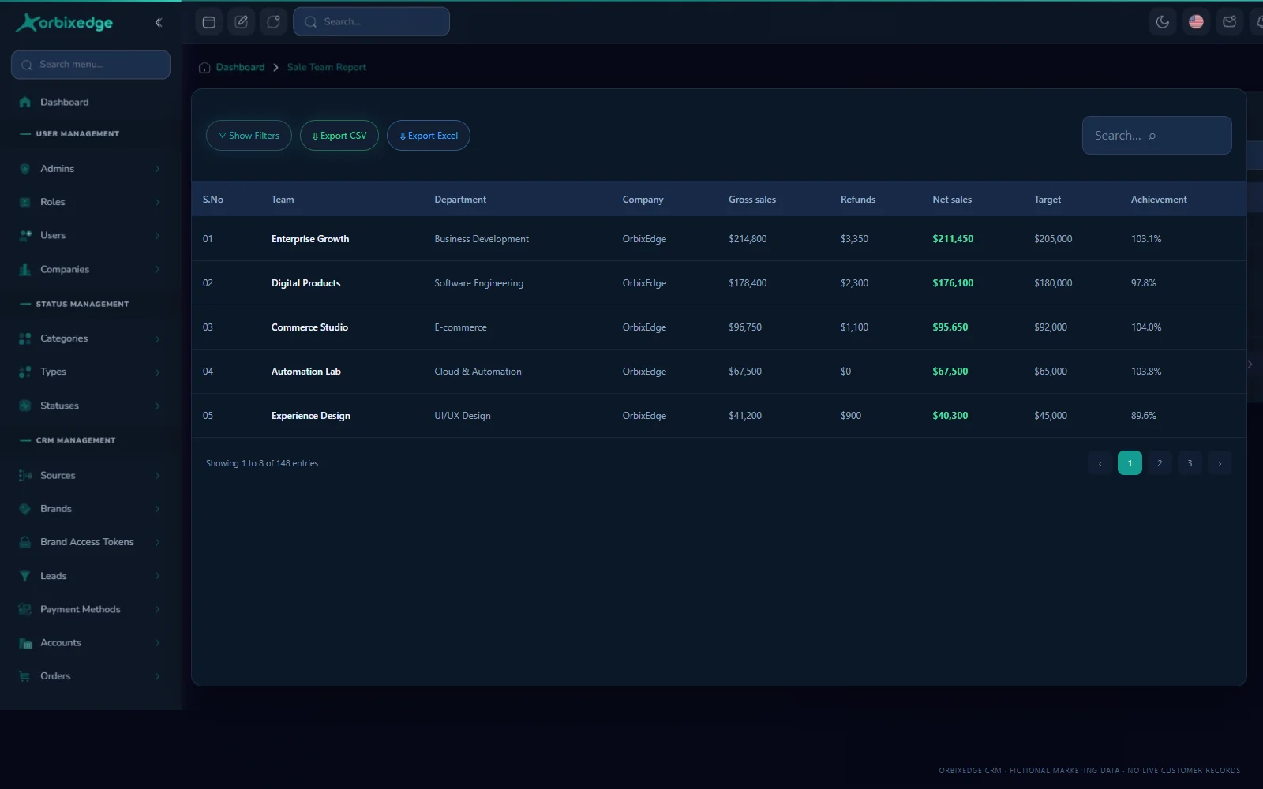Viewport: 1263px width, 789px height.
Task: Click the breadcrumb home icon
Action: [x=204, y=68]
